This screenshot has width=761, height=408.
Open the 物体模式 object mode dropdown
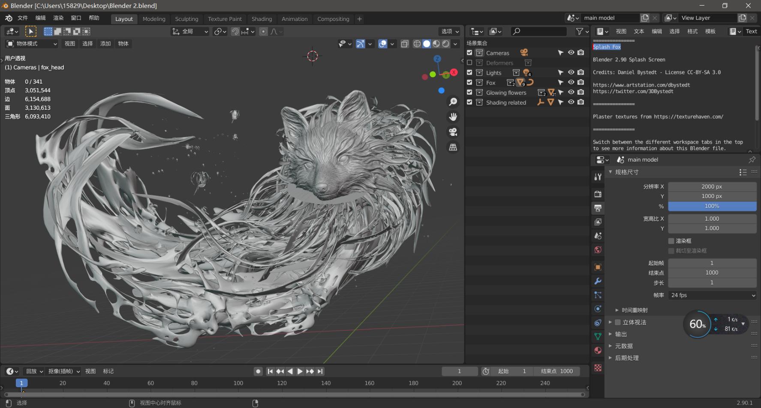click(32, 44)
